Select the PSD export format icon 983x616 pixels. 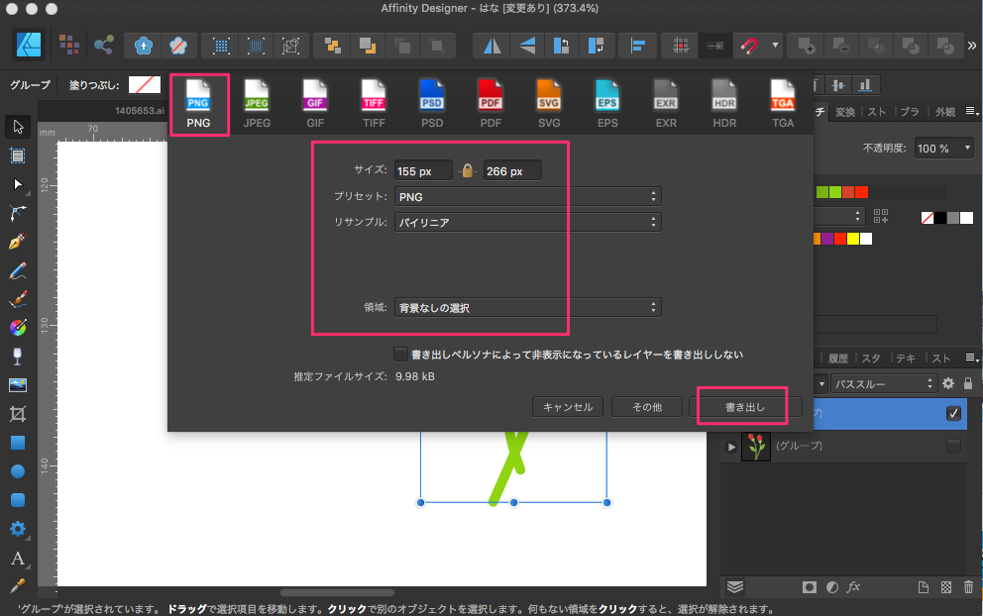click(432, 104)
